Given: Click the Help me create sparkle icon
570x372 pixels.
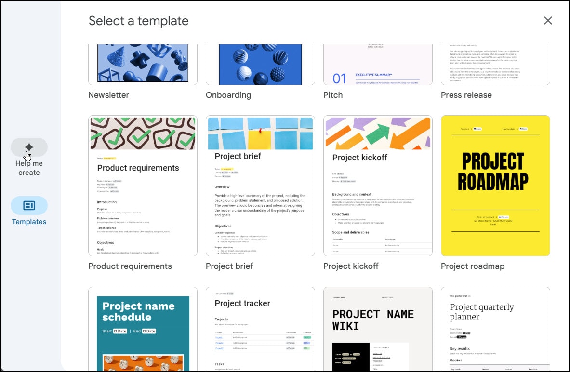Looking at the screenshot, I should click(29, 147).
